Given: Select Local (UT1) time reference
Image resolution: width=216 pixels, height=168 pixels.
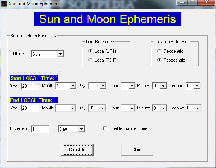Looking at the screenshot, I should pyautogui.click(x=102, y=51).
